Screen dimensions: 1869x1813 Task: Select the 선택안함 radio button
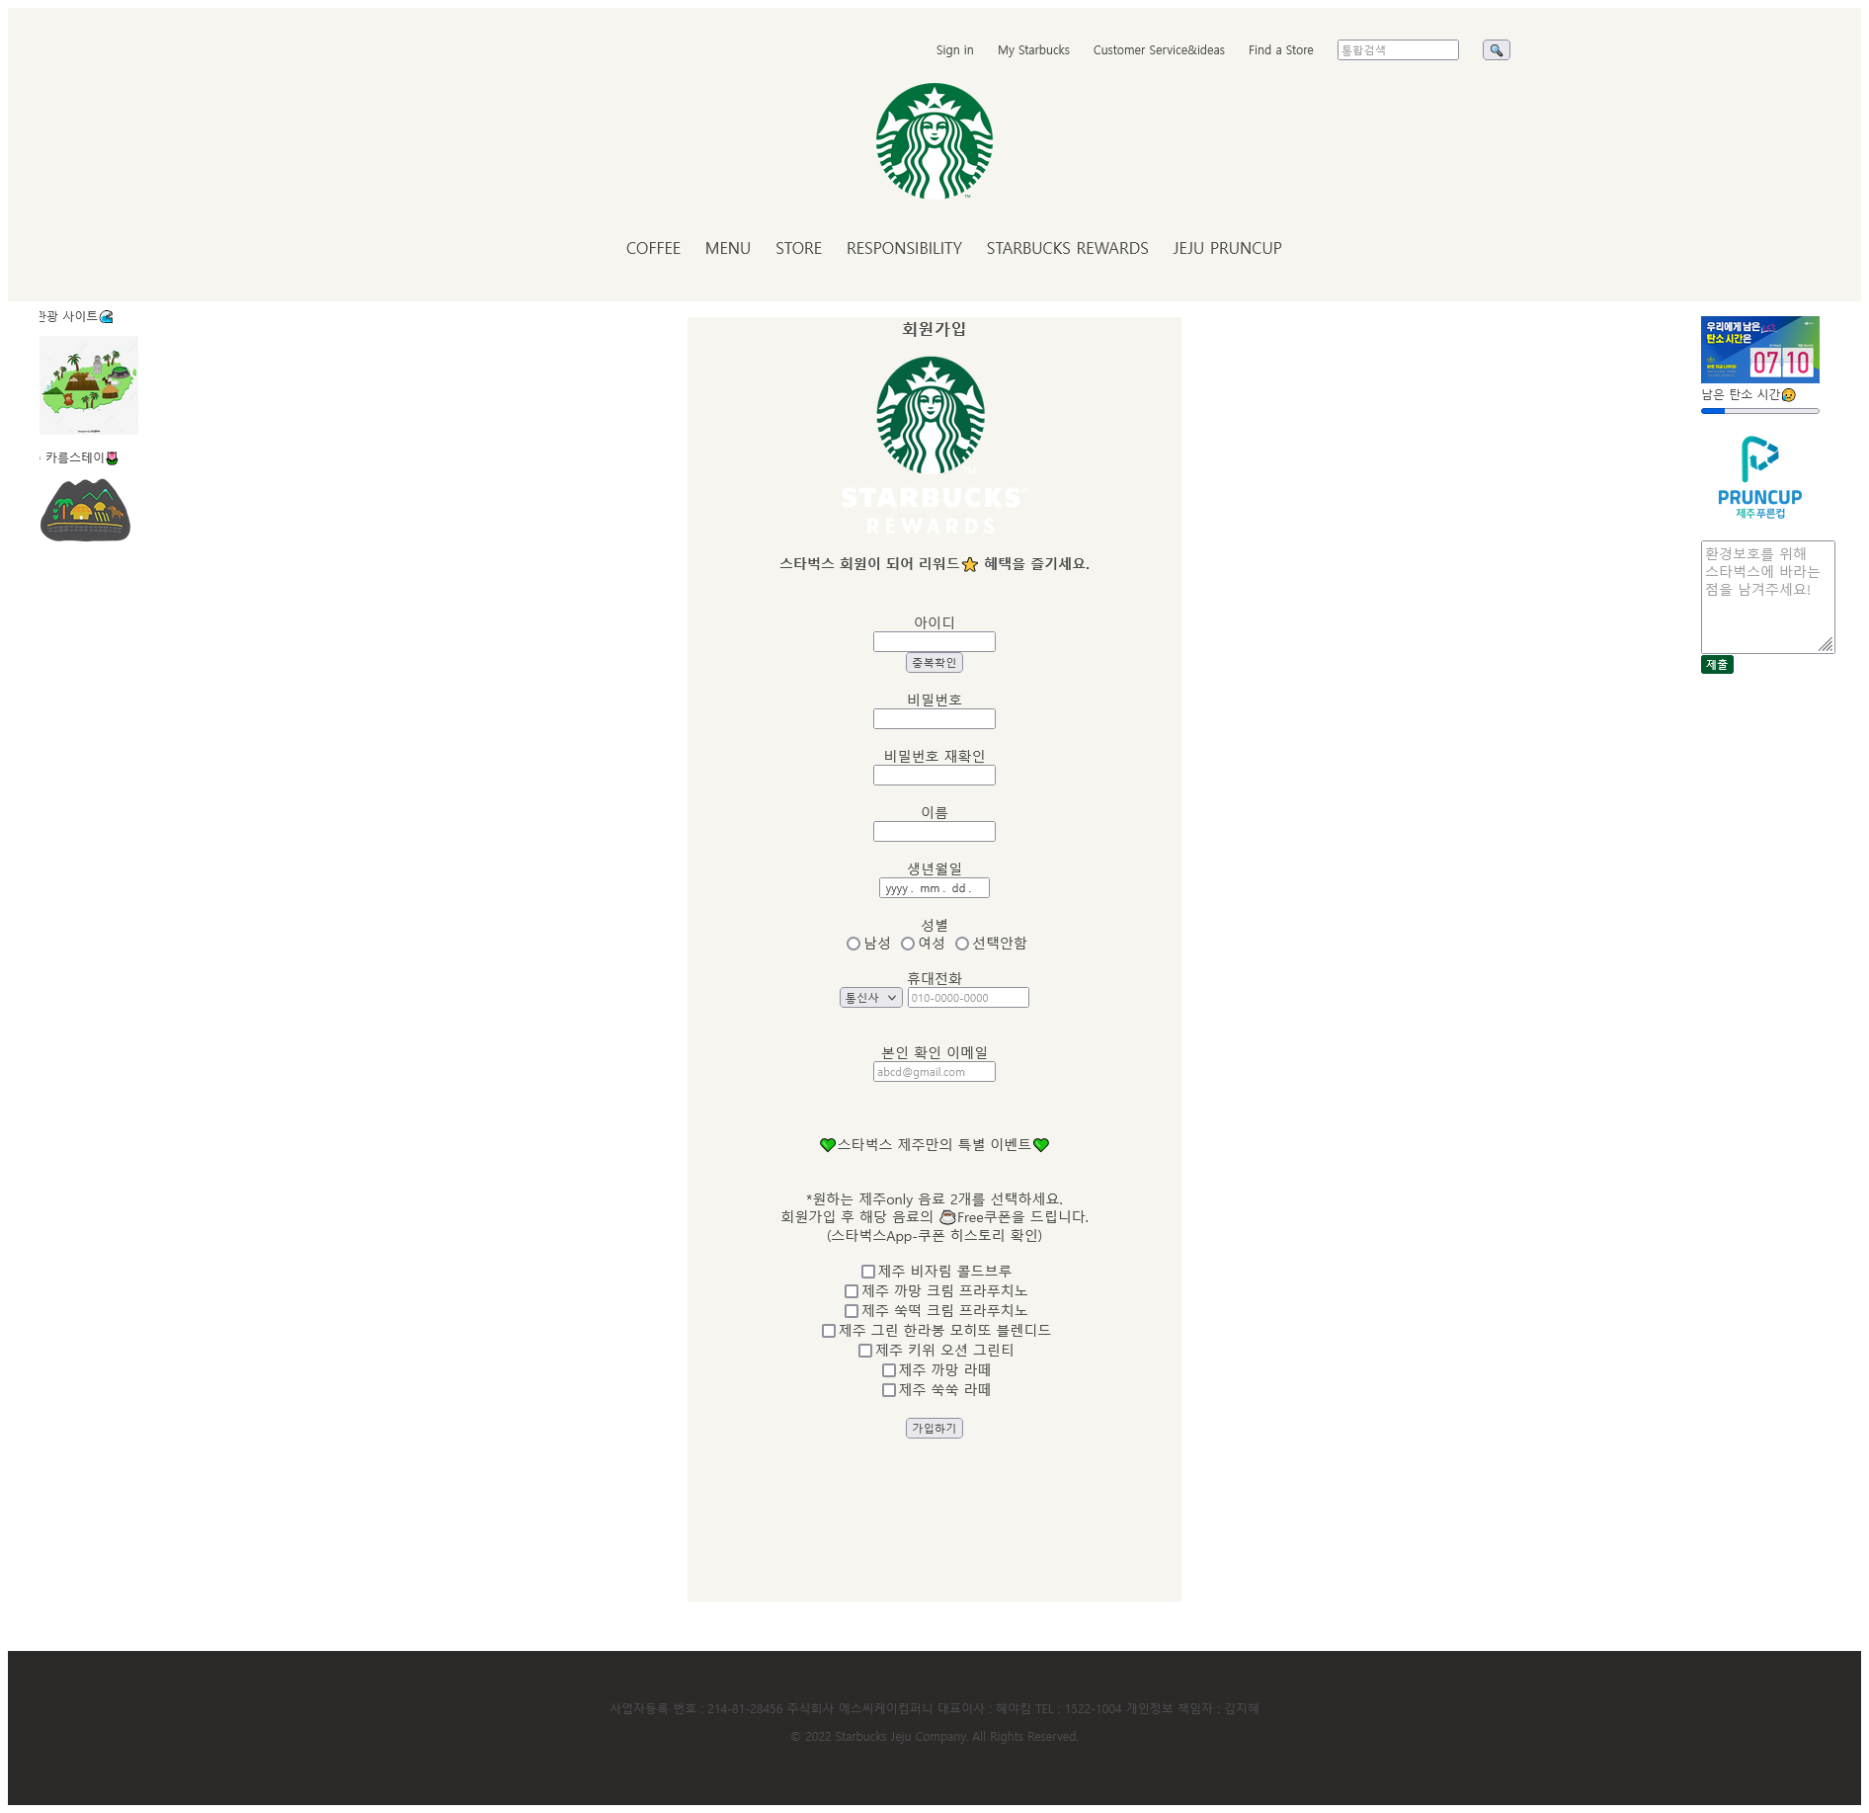point(962,944)
